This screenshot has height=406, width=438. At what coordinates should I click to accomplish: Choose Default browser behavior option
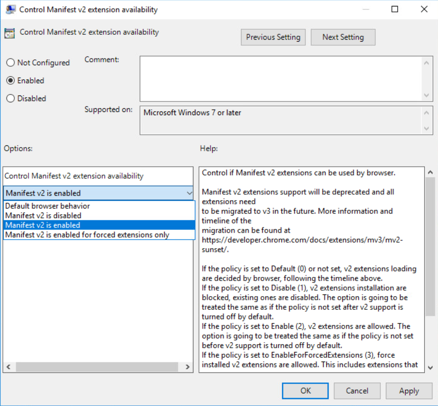point(48,206)
